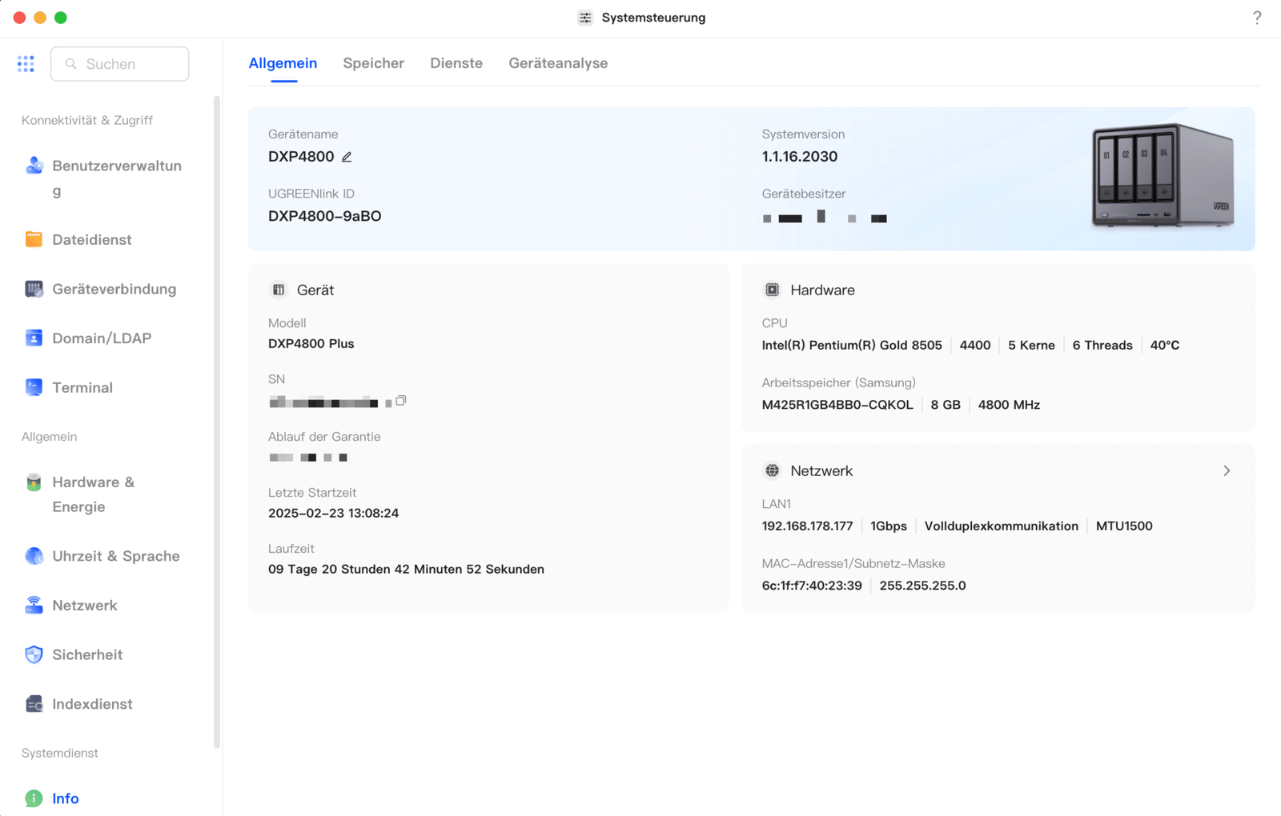Switch to the Dienste tab
Viewport: 1281px width, 816px height.
click(456, 62)
